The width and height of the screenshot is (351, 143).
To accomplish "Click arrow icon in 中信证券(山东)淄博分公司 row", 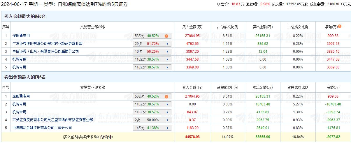I will [167, 52].
